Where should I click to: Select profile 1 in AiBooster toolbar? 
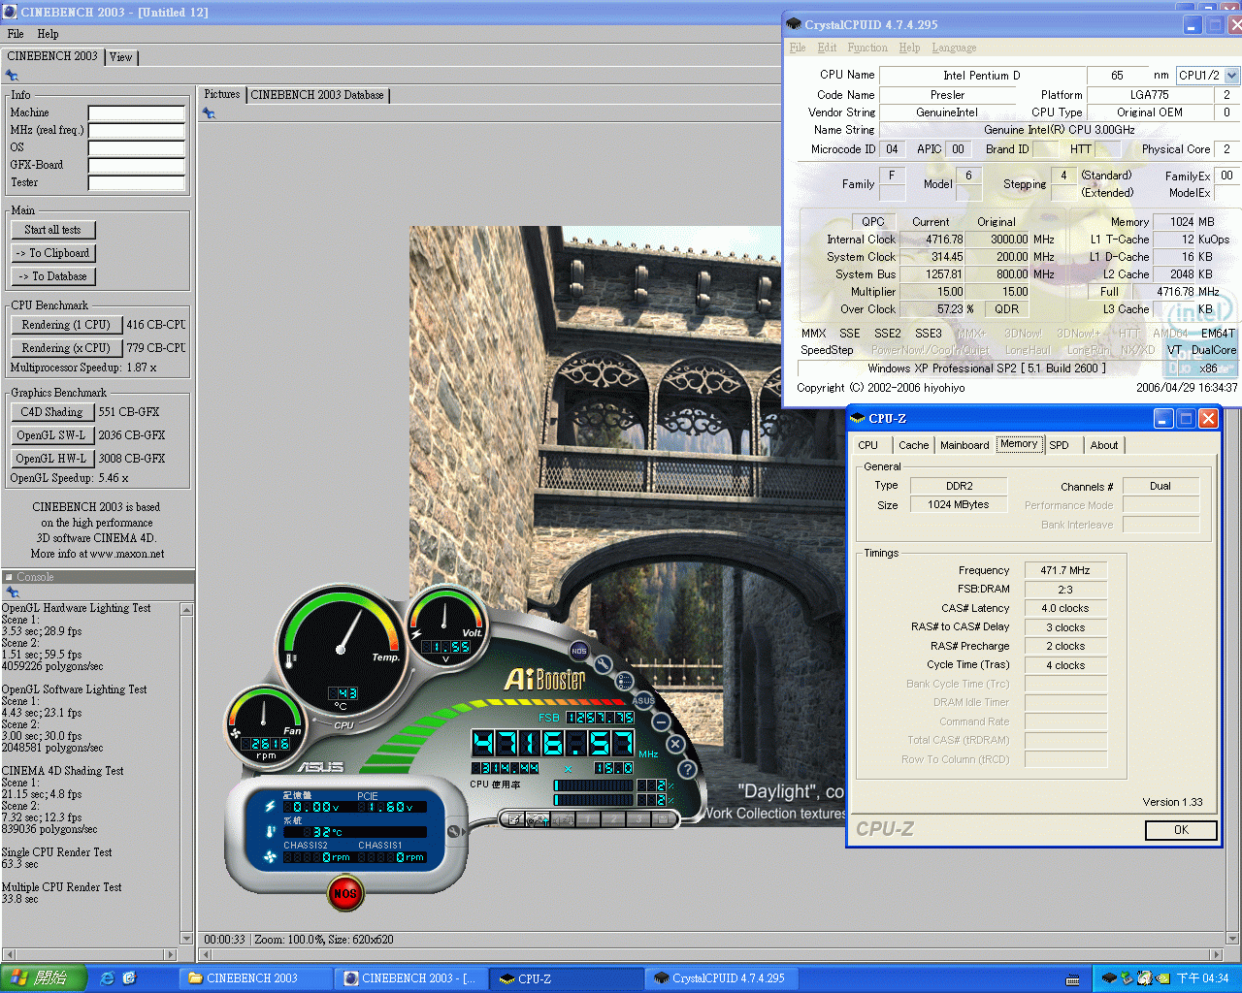point(587,819)
